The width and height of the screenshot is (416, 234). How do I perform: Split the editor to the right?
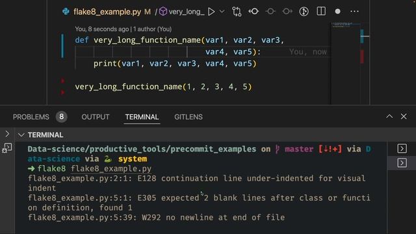(321, 11)
